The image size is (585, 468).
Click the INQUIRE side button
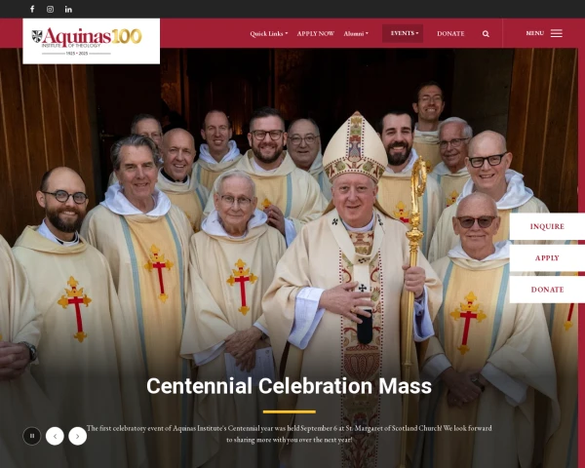click(x=547, y=226)
